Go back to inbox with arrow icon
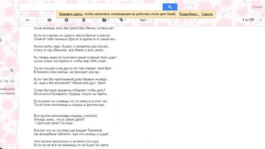The height and width of the screenshot is (149, 265). pyautogui.click(x=28, y=20)
